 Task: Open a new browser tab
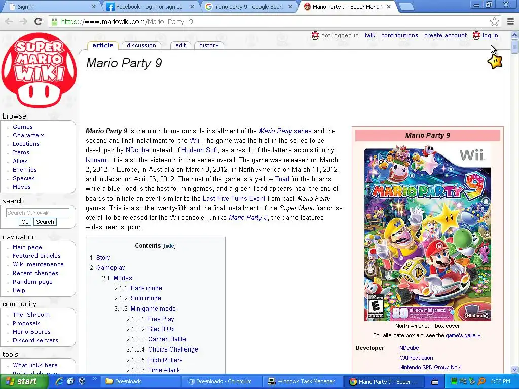[x=406, y=7]
